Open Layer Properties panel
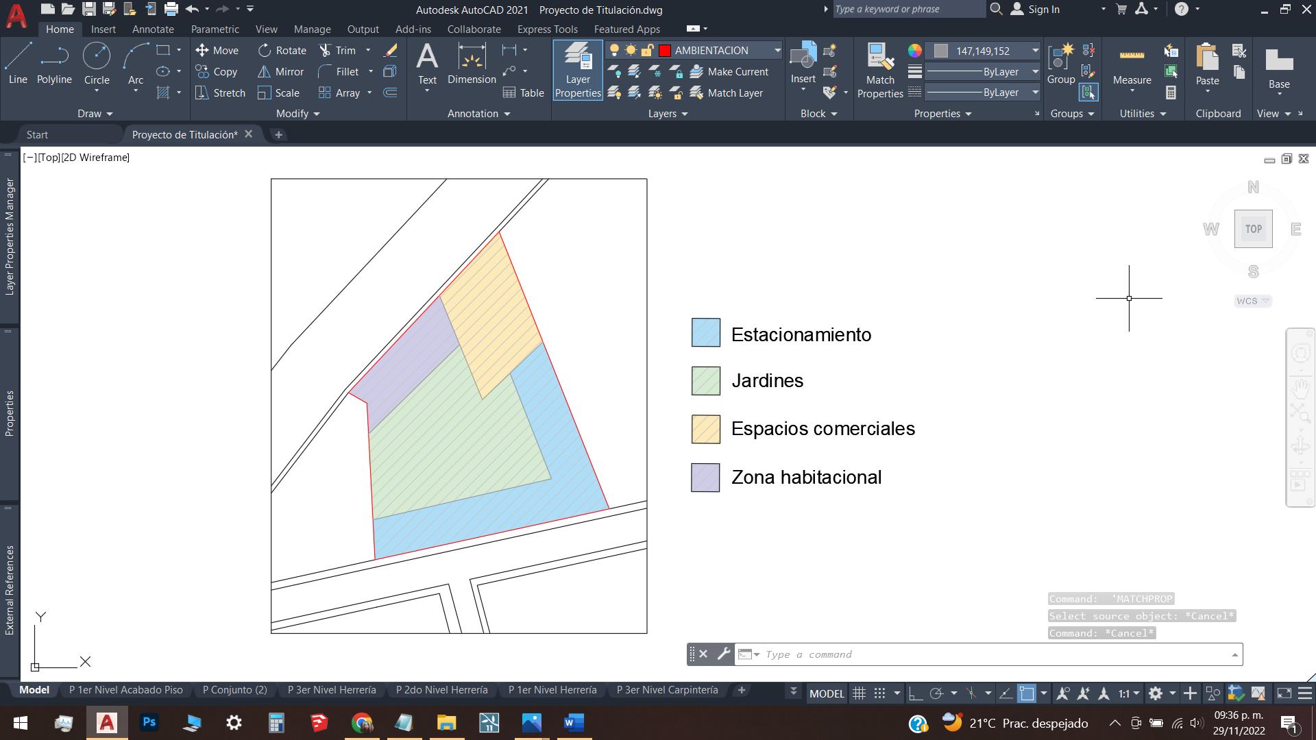Viewport: 1316px width, 740px height. click(578, 70)
